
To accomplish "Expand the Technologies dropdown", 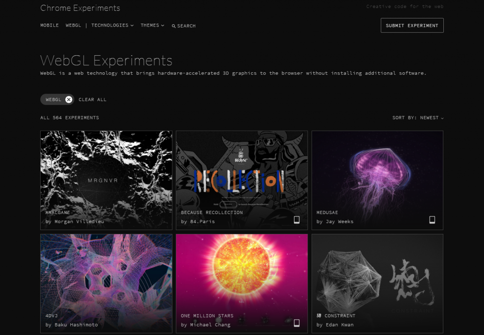I will pyautogui.click(x=112, y=26).
